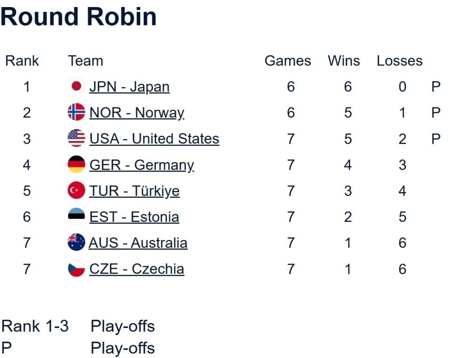Viewport: 452px width, 358px height.
Task: Click the Czechia flag icon
Action: [x=76, y=269]
